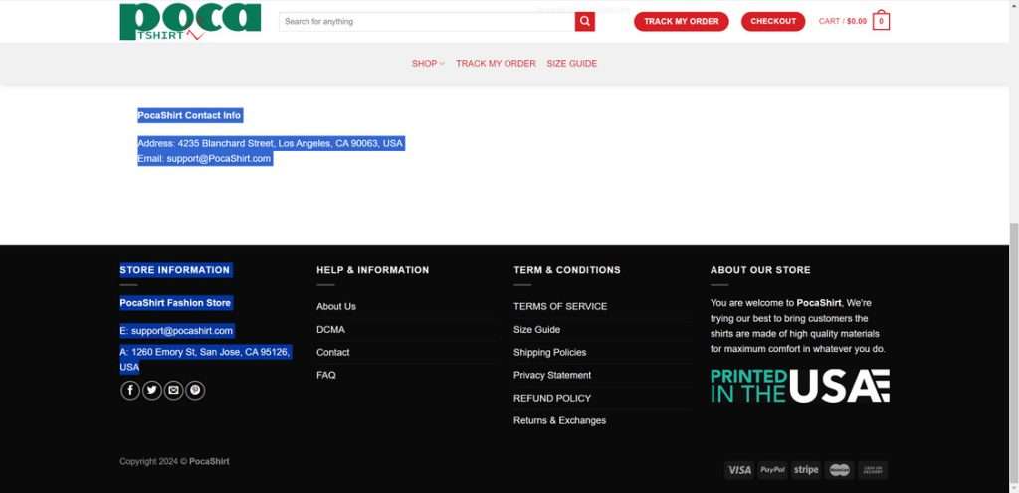Open the Twitter social icon
Image resolution: width=1019 pixels, height=493 pixels.
[152, 390]
